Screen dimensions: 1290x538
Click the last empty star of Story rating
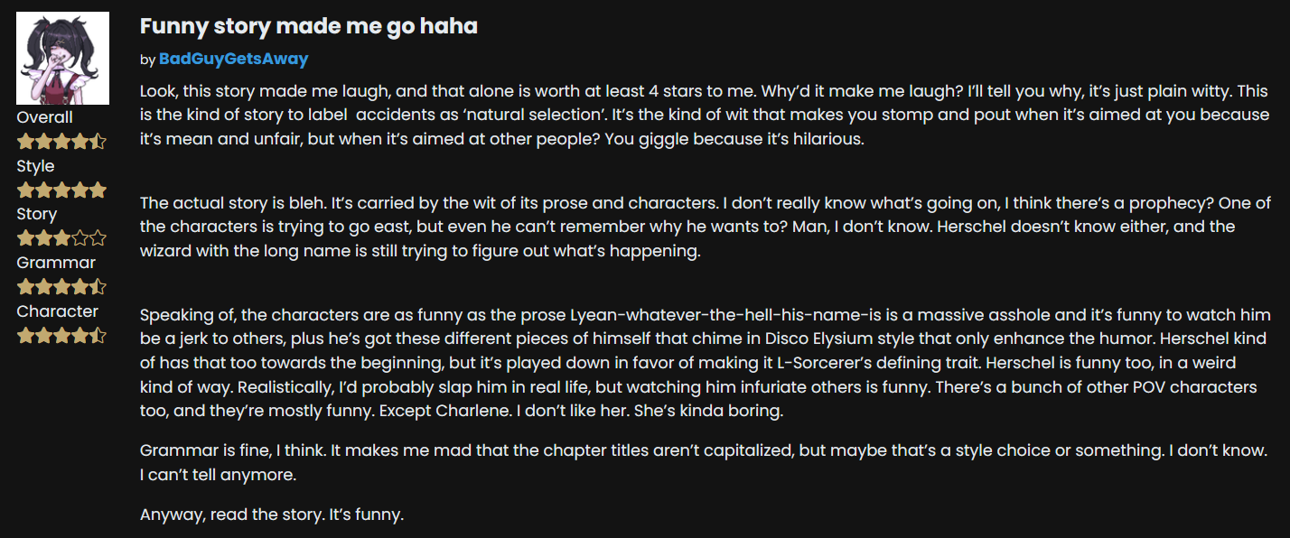[98, 238]
